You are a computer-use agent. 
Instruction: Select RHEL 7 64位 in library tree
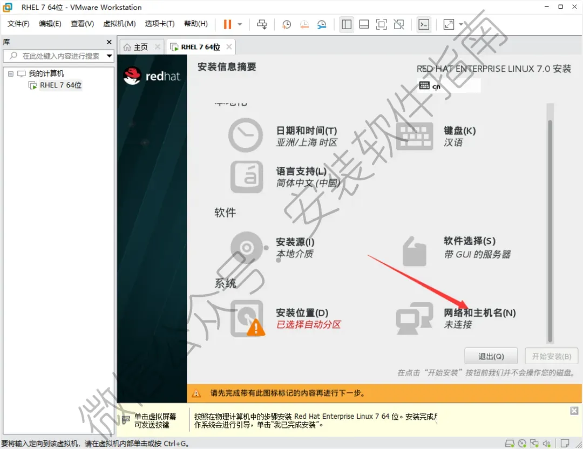point(60,85)
